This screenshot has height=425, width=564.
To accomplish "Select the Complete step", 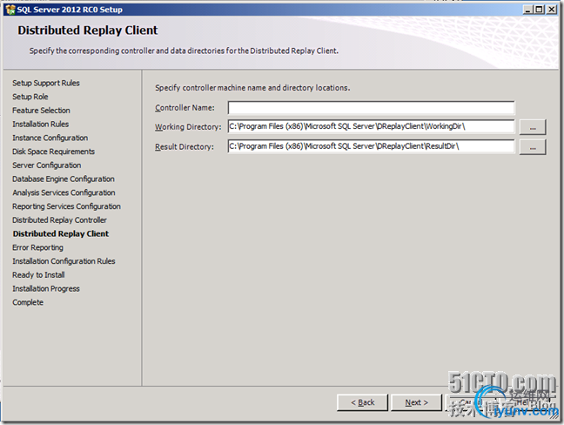I will pyautogui.click(x=28, y=302).
